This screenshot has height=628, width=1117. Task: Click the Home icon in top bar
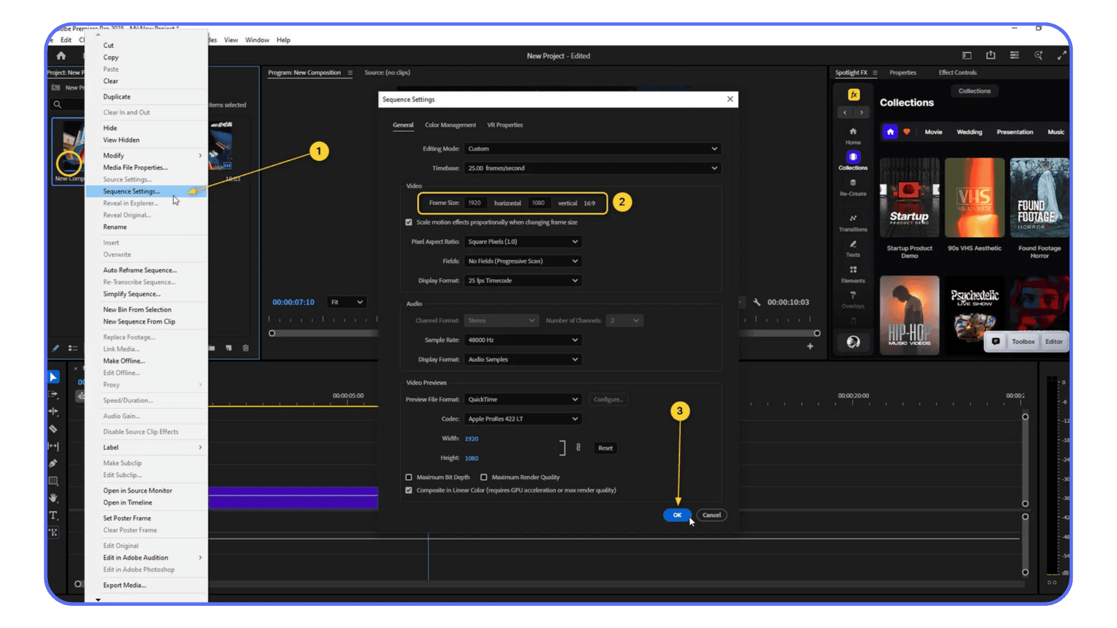[61, 56]
